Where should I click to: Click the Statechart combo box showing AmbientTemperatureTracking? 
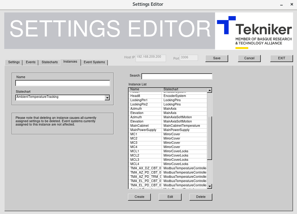pyautogui.click(x=62, y=98)
